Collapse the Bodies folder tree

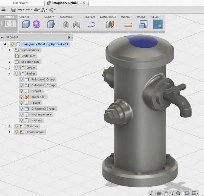pos(10,74)
